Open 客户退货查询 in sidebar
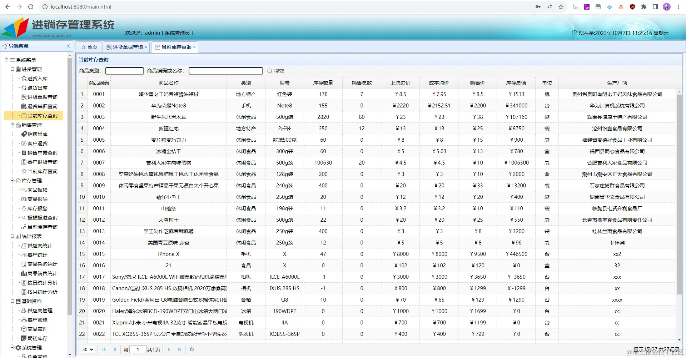This screenshot has width=686, height=358. tap(43, 162)
